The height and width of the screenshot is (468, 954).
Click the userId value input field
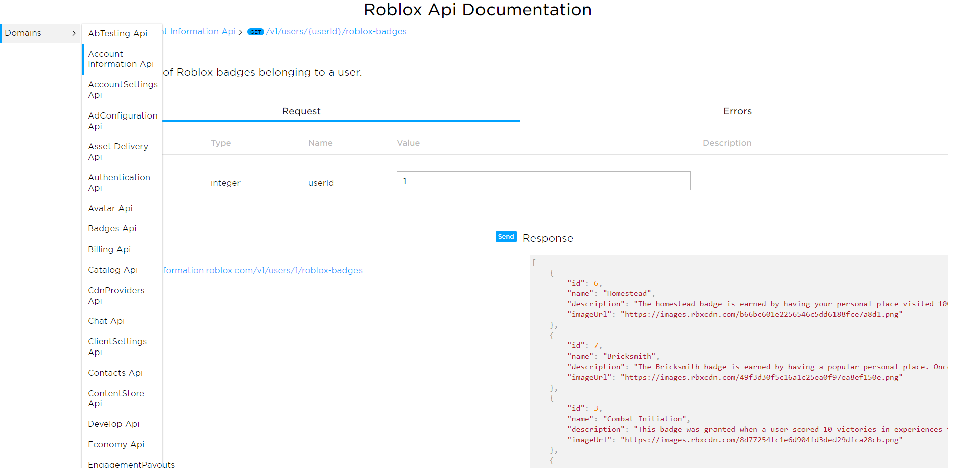(543, 181)
